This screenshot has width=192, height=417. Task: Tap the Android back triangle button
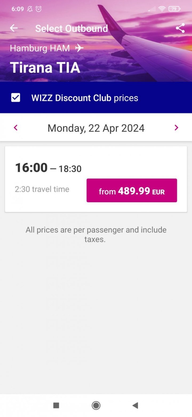click(x=135, y=406)
